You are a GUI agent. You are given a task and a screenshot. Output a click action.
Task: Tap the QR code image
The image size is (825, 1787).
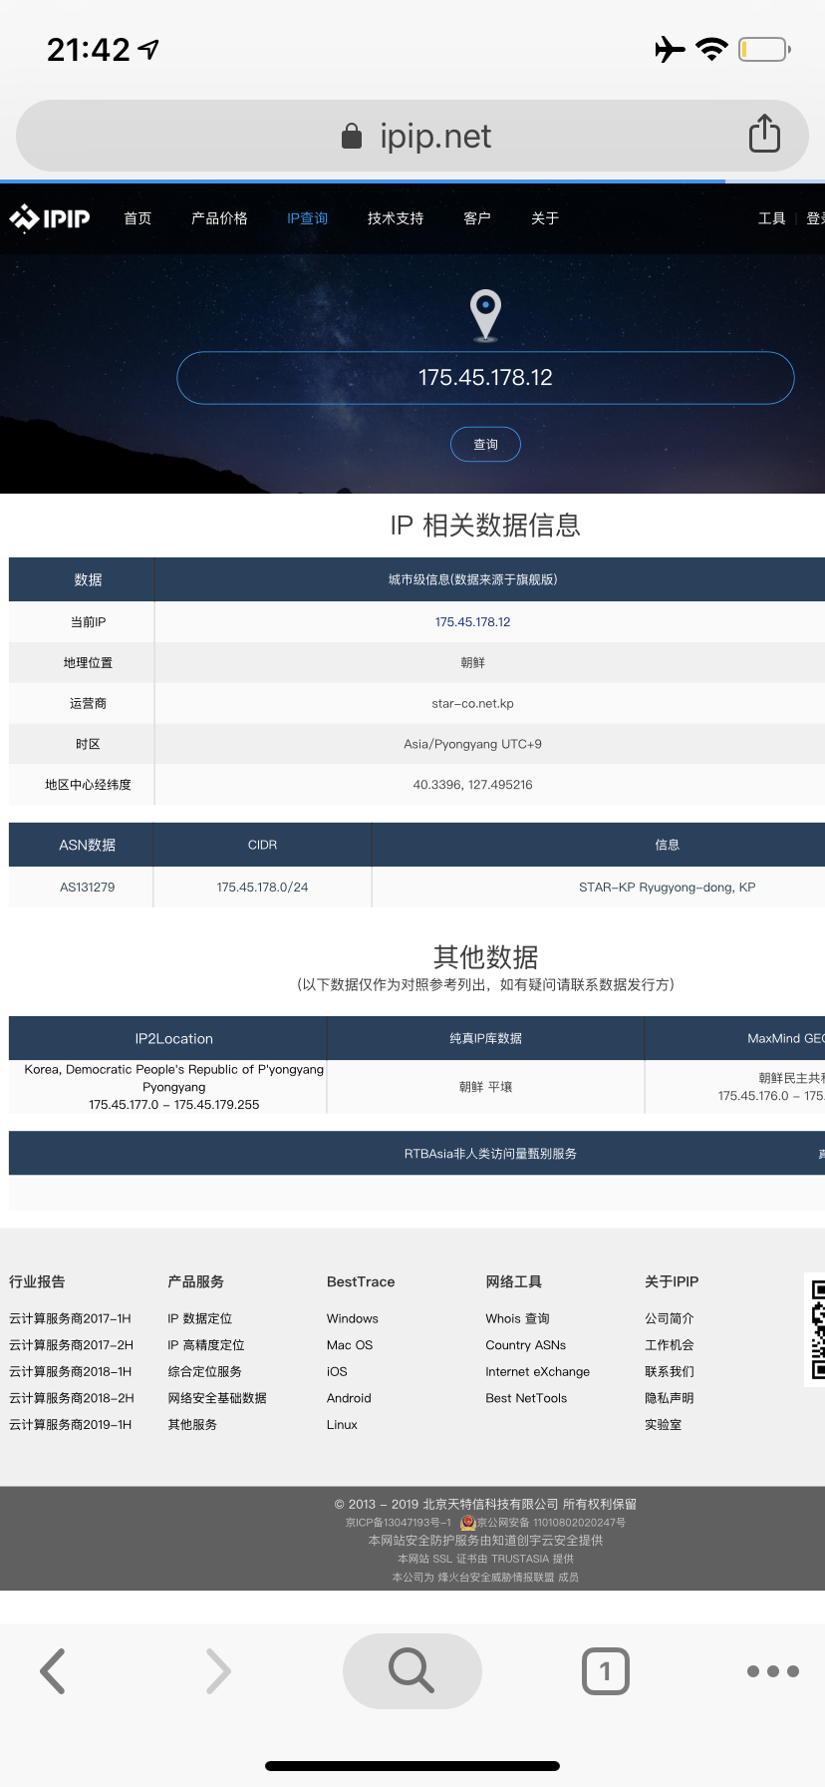pos(815,1328)
